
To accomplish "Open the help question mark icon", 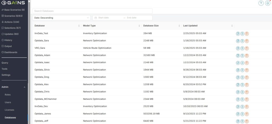I will [x=261, y=3].
